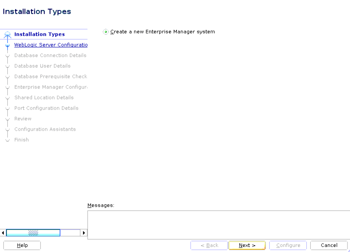Open the Help dialog

click(x=22, y=245)
